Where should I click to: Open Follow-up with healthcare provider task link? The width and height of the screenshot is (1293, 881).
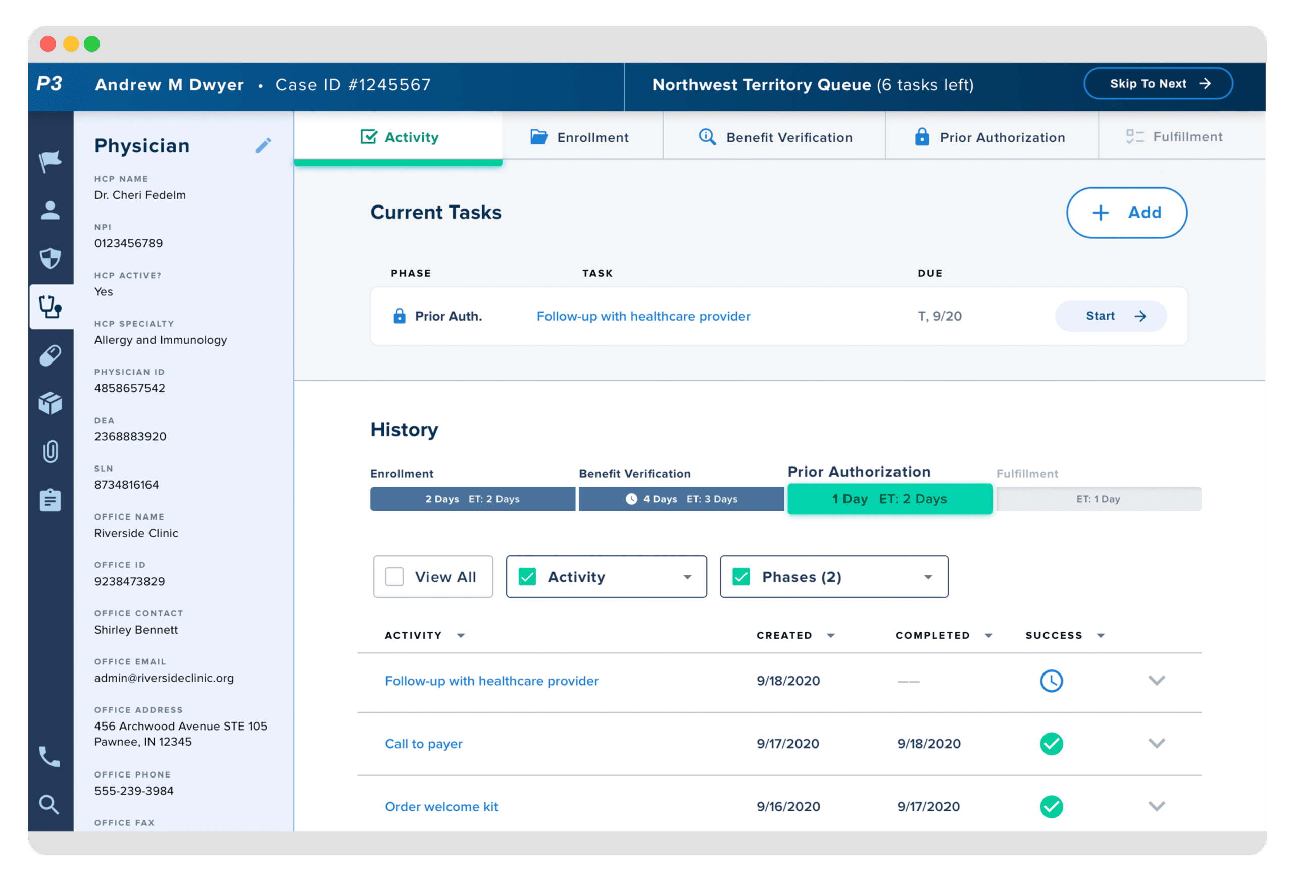point(643,316)
